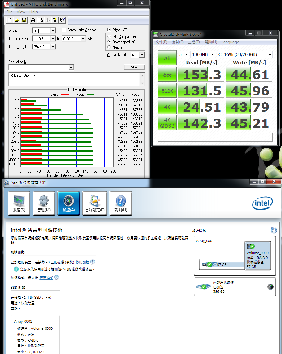Click the Print Preview icon in ATTO toolbar
Screen dimensions: 282x354
click(x=41, y=20)
